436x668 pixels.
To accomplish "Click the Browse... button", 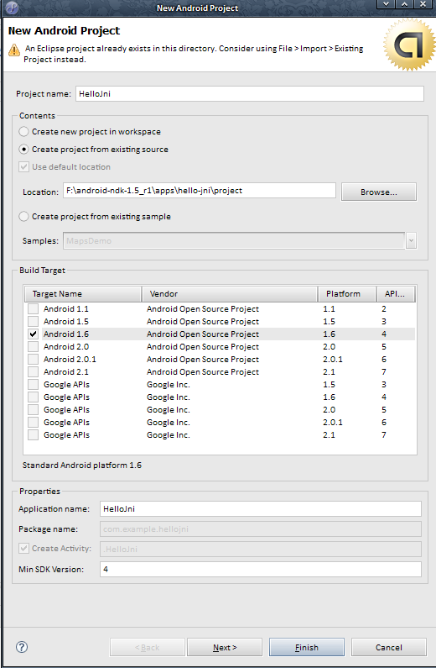I will coord(379,192).
